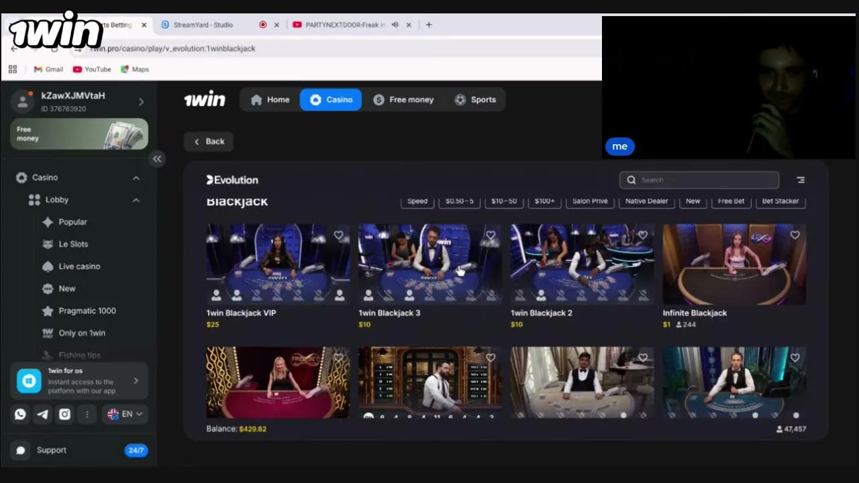
Task: Open the Evolution lobby menu icon
Action: [x=801, y=180]
